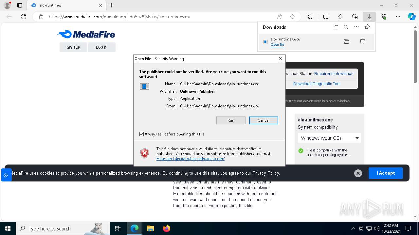Click the MediaFire LOG IN button
The height and width of the screenshot is (235, 419).
pos(101,47)
